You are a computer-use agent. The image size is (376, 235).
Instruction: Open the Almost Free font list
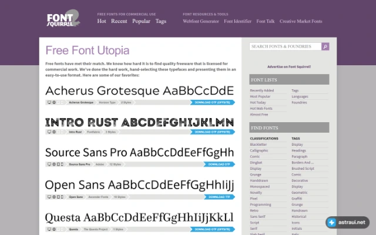259,115
